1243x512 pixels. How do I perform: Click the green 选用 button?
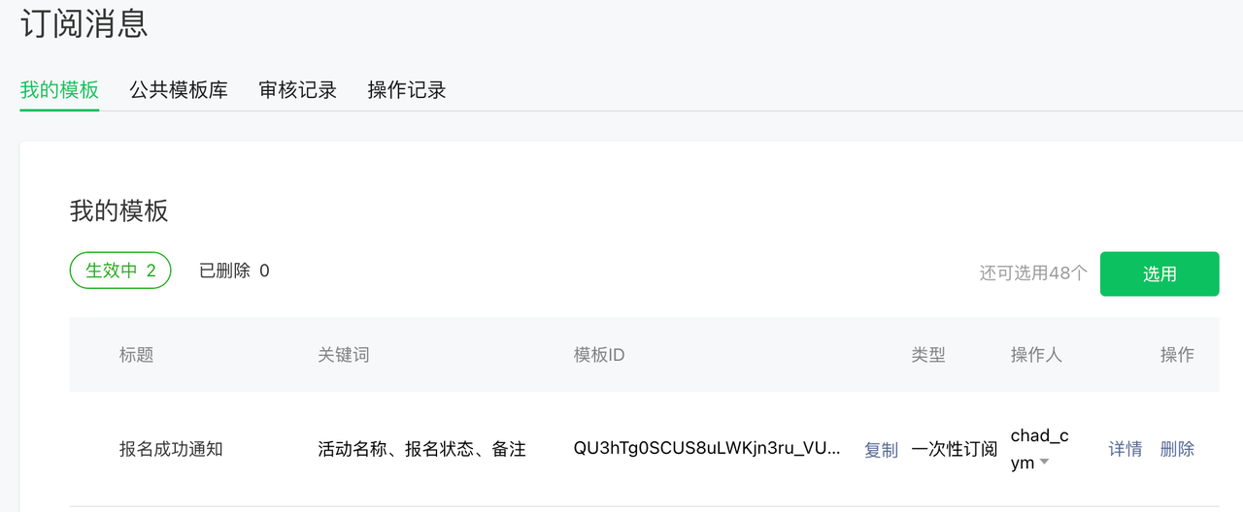click(1159, 274)
